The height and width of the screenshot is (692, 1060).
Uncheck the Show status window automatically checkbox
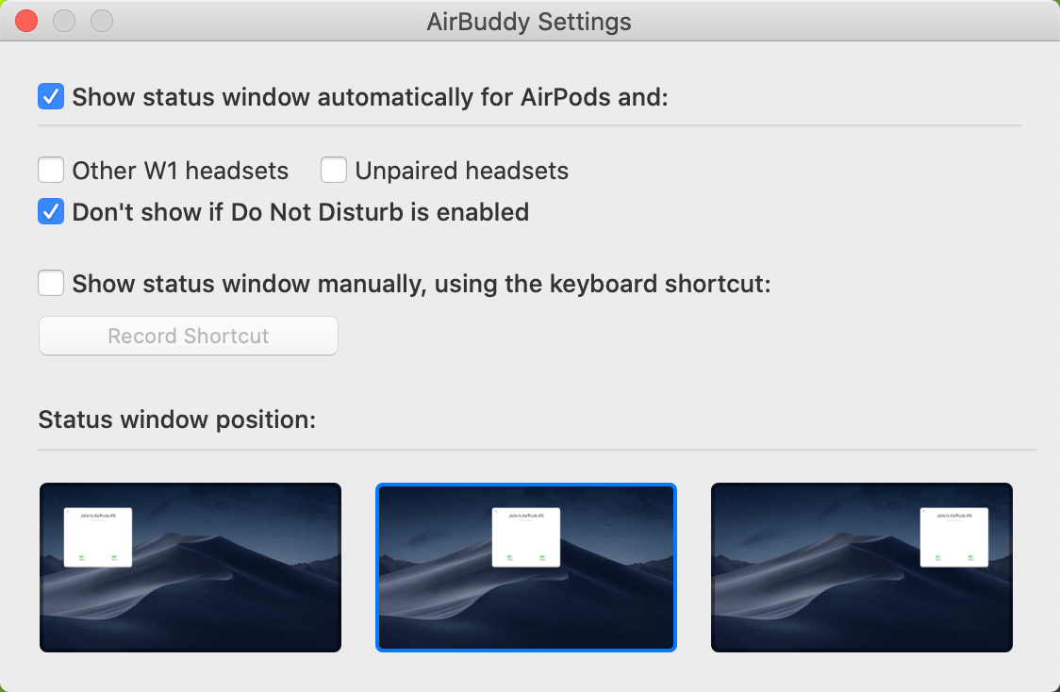click(x=51, y=96)
